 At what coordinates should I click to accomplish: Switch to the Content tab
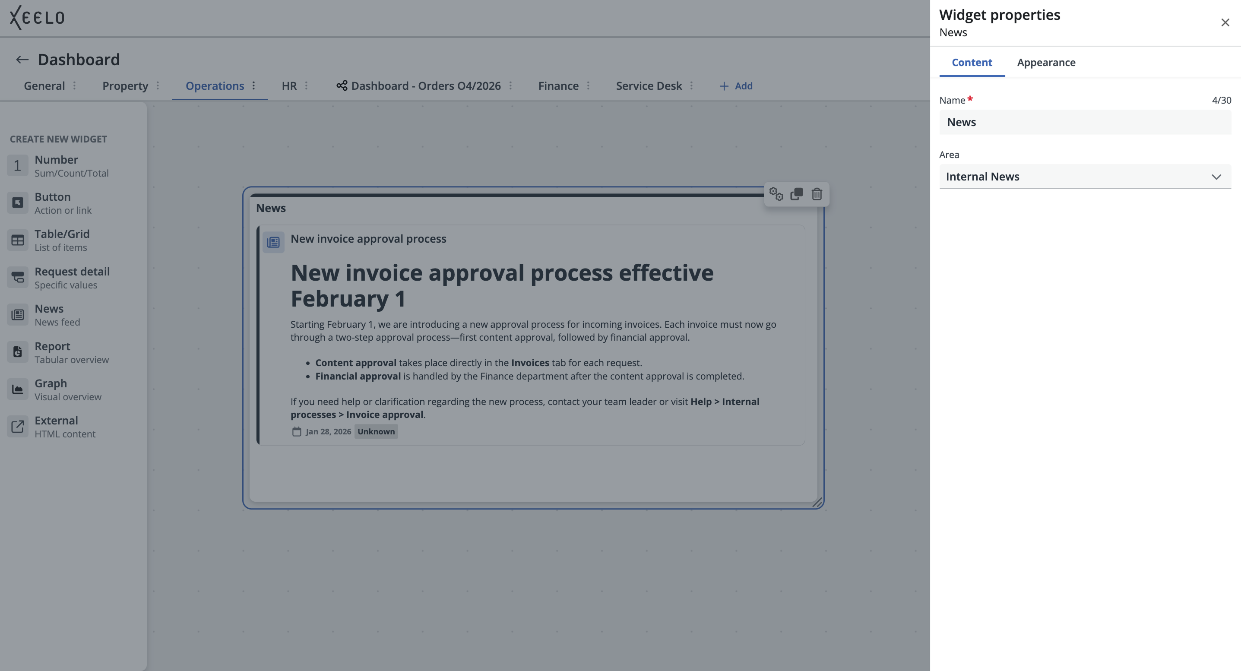tap(972, 62)
